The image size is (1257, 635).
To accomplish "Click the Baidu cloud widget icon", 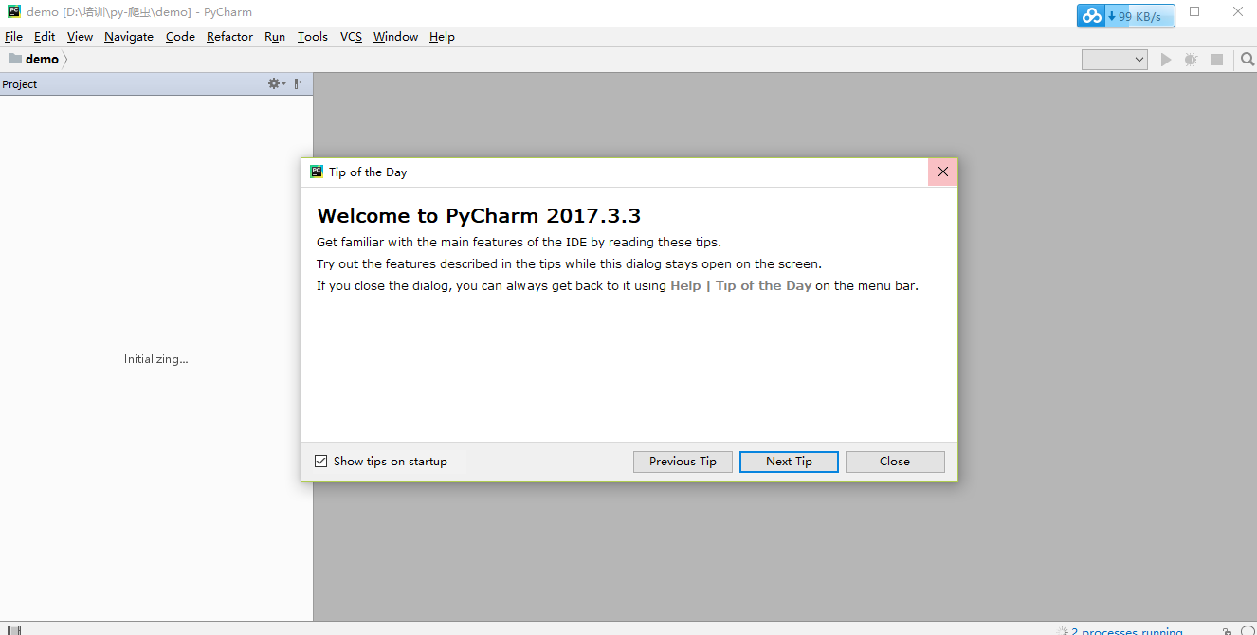I will (x=1092, y=16).
